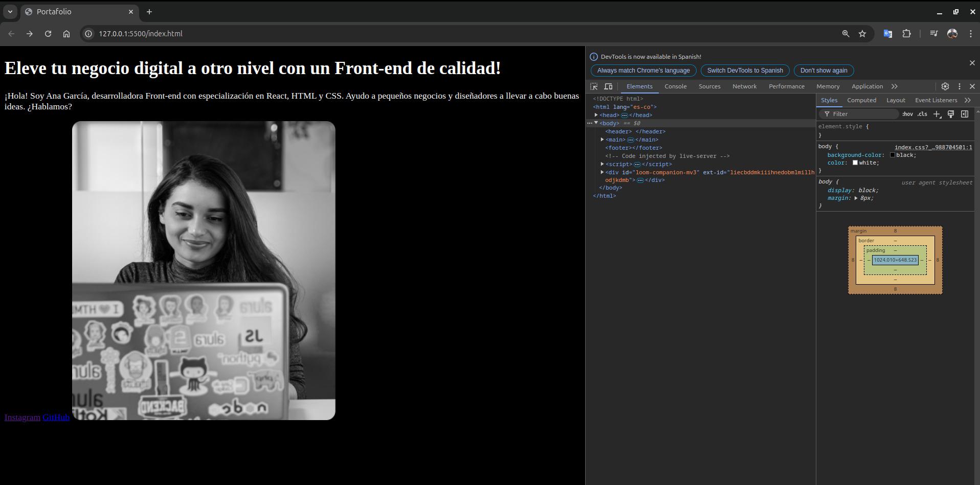Viewport: 980px width, 485px height.
Task: Open the Application tab
Action: point(867,86)
